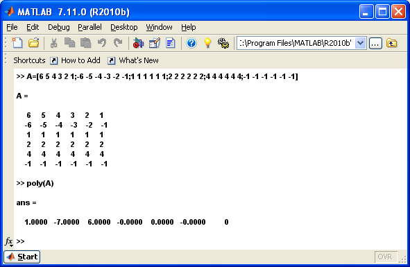
Task: Click the New file icon
Action: (17, 43)
